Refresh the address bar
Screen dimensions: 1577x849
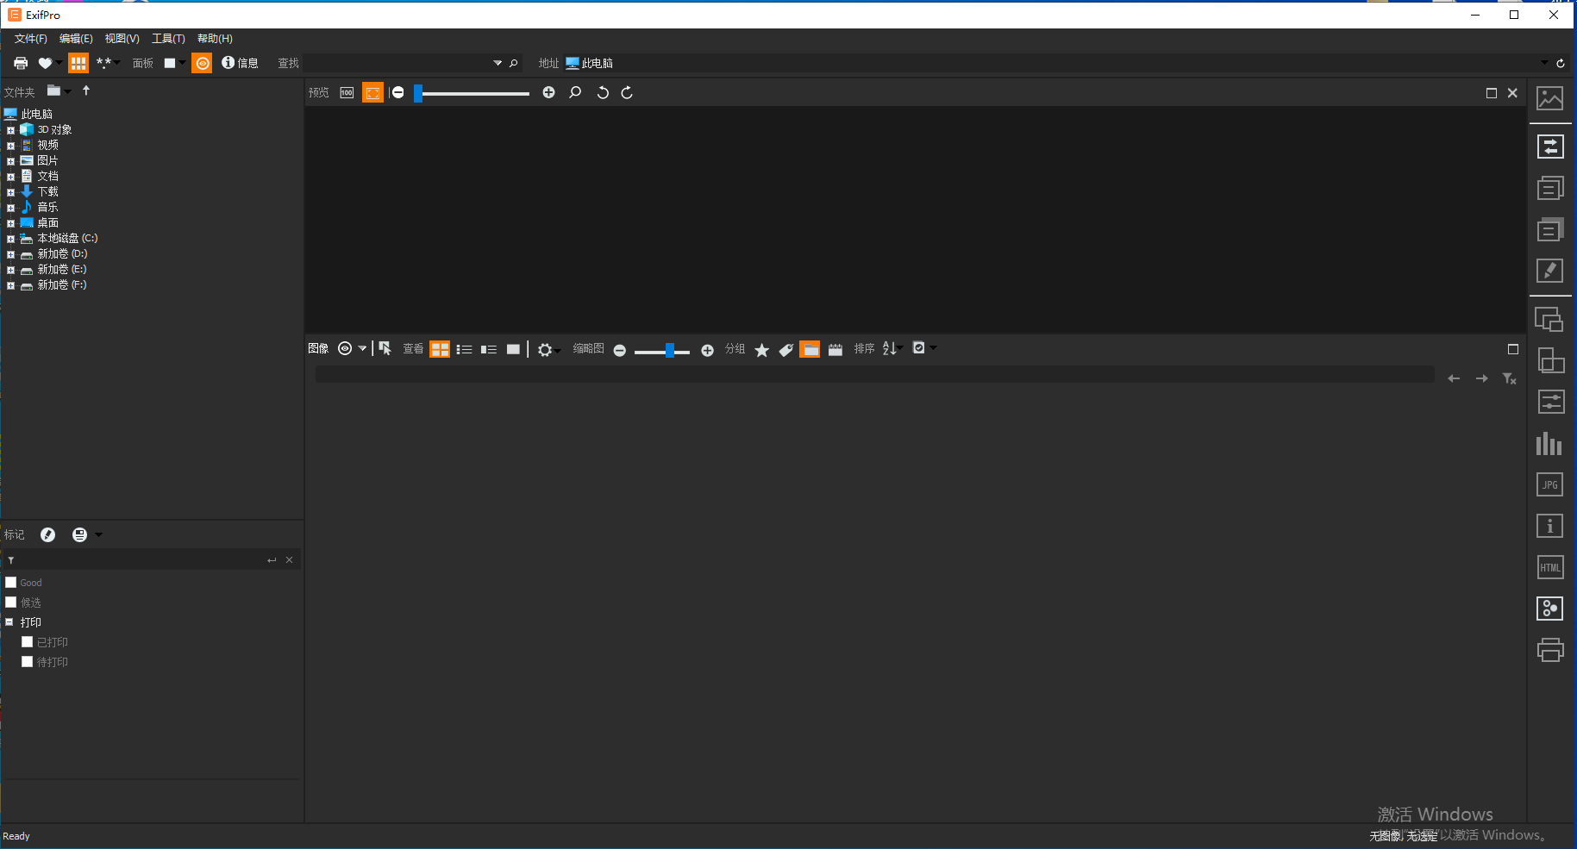[x=1560, y=63]
